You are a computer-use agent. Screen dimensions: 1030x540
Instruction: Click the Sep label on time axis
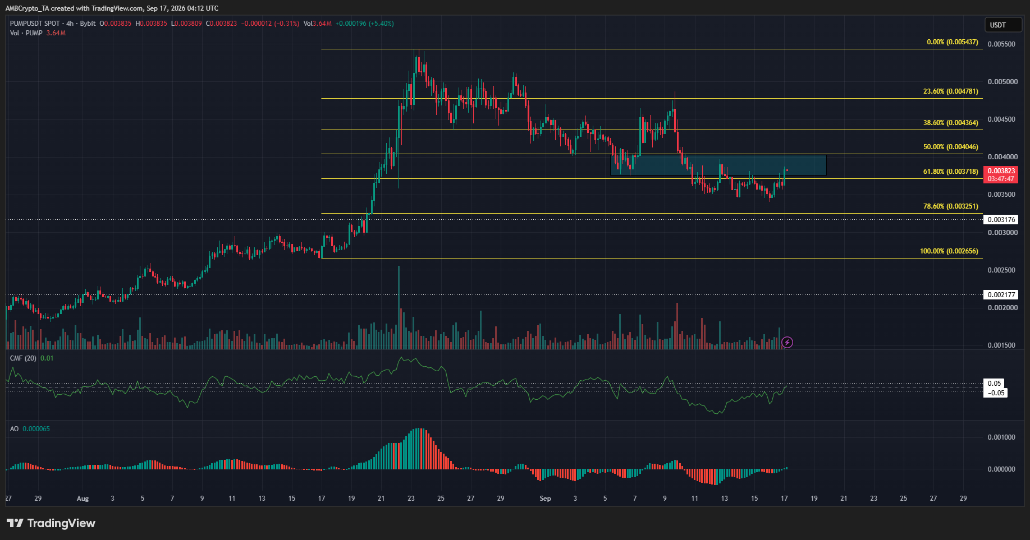point(545,499)
